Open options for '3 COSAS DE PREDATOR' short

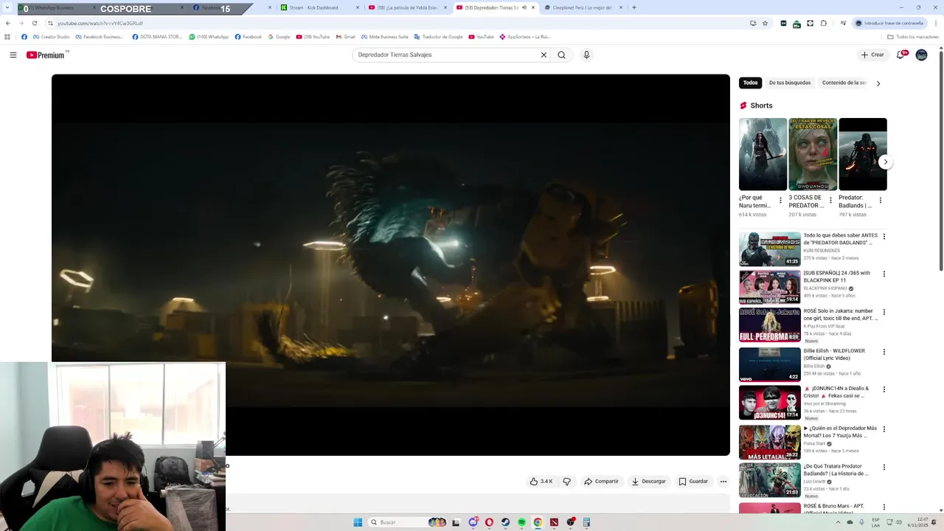click(x=830, y=201)
